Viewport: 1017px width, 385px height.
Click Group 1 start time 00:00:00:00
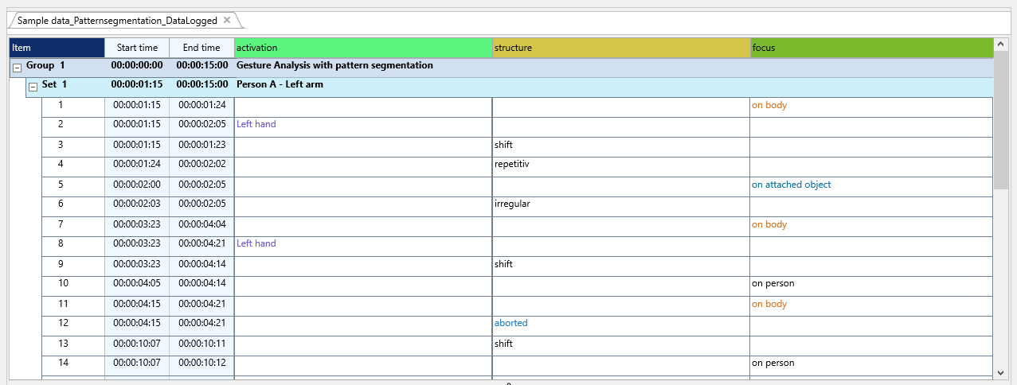137,65
